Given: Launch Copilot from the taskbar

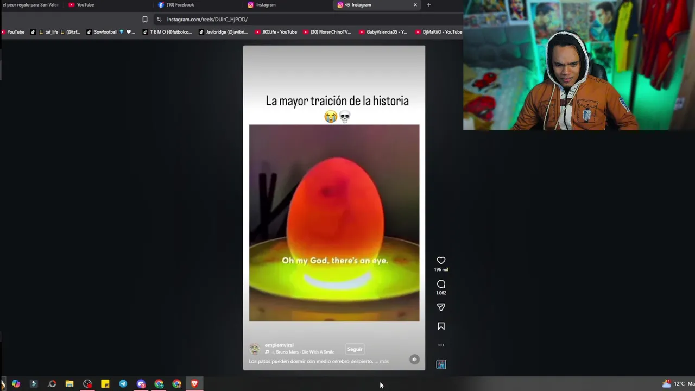Looking at the screenshot, I should pos(16,384).
